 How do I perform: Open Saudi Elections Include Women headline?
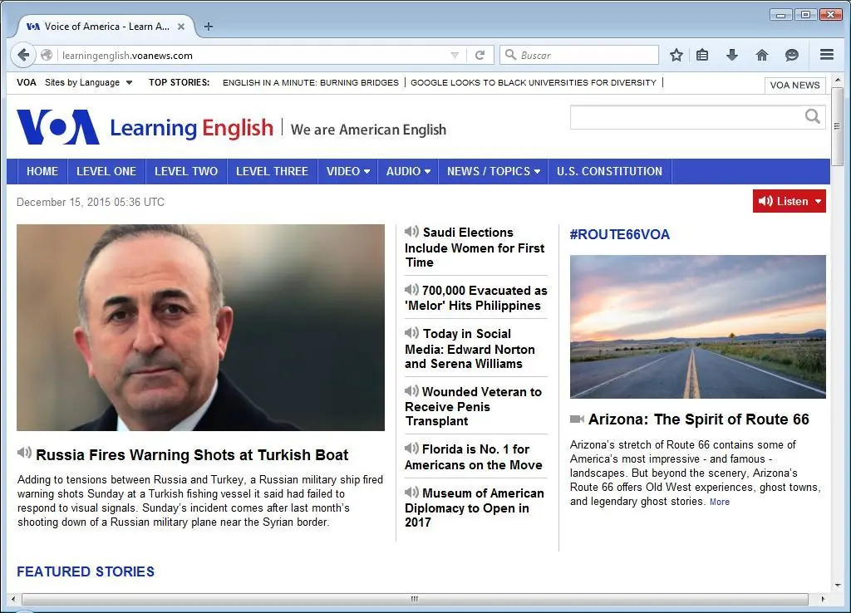[x=475, y=248]
